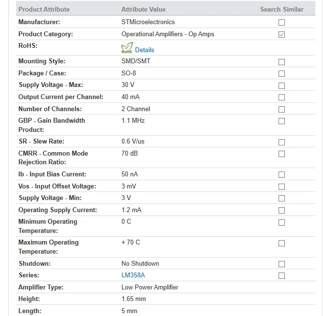Check Operating Supply Current checkbox
The image size is (323, 316).
(x=281, y=210)
